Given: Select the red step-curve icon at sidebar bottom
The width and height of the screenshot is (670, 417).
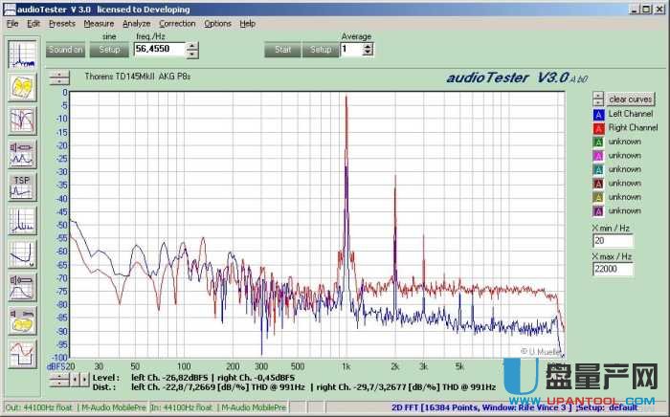Looking at the screenshot, I should point(21,353).
